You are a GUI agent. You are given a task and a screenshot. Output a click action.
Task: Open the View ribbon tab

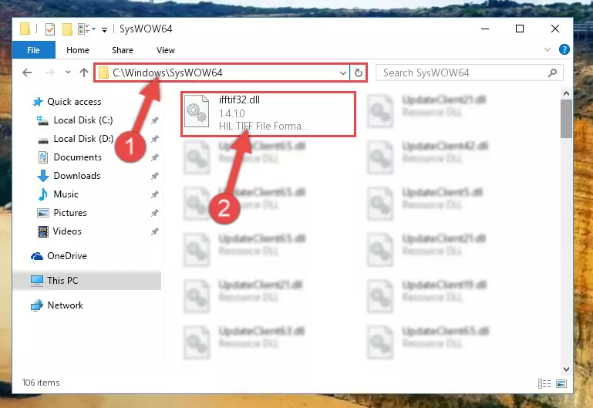[x=166, y=50]
